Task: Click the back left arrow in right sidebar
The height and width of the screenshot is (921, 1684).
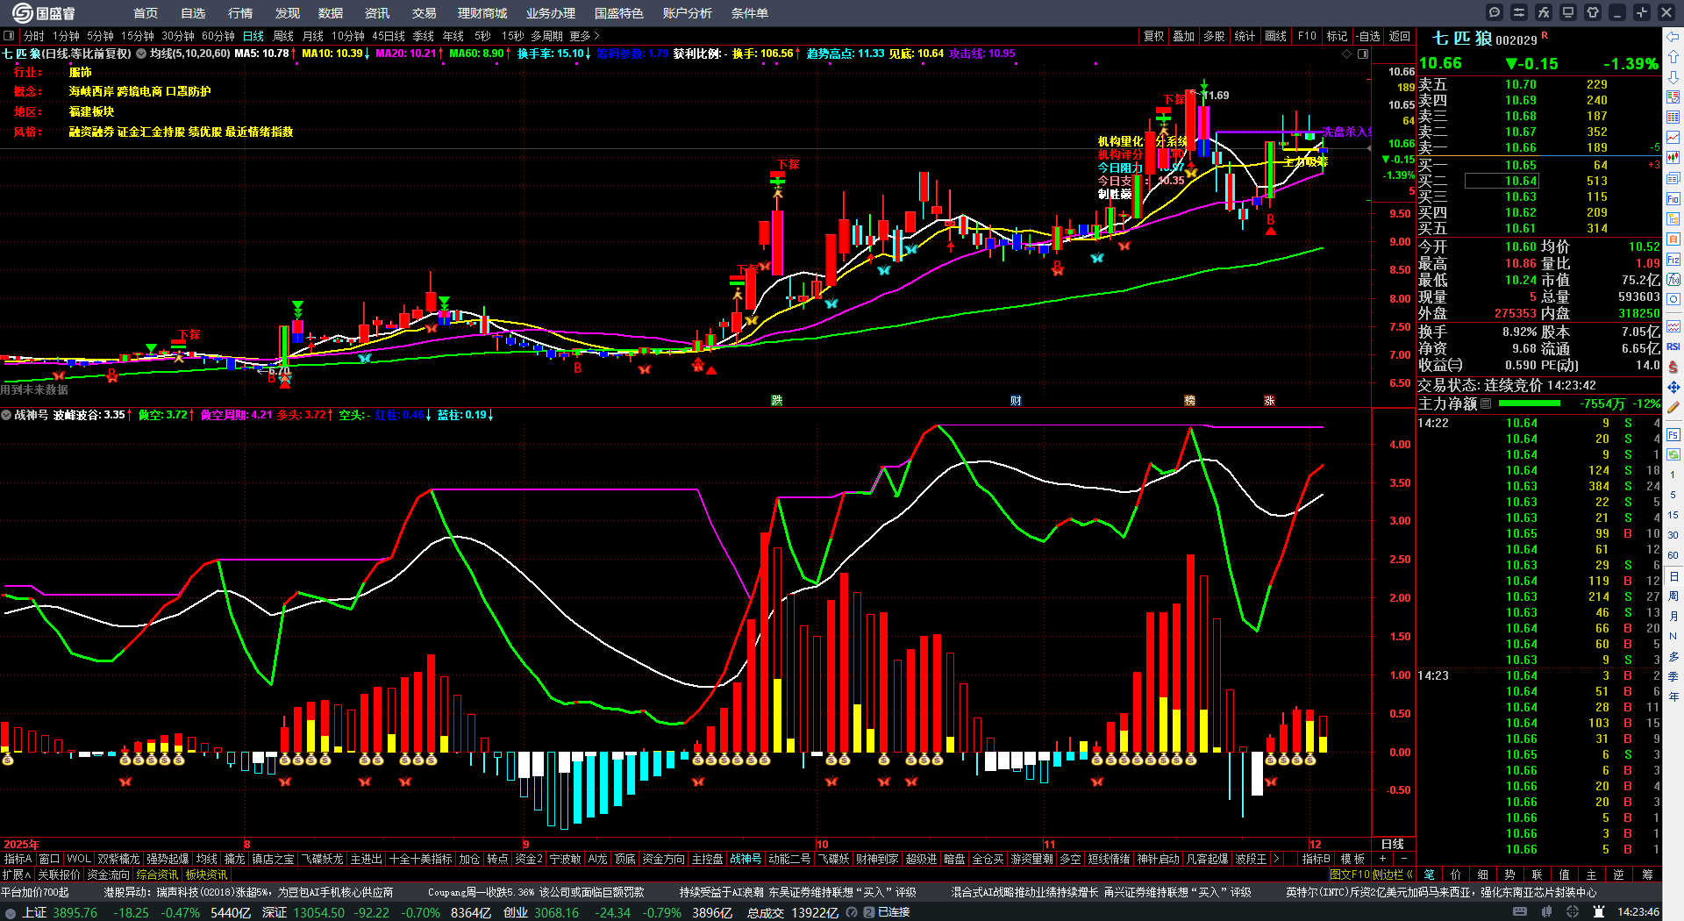Action: click(x=1673, y=37)
